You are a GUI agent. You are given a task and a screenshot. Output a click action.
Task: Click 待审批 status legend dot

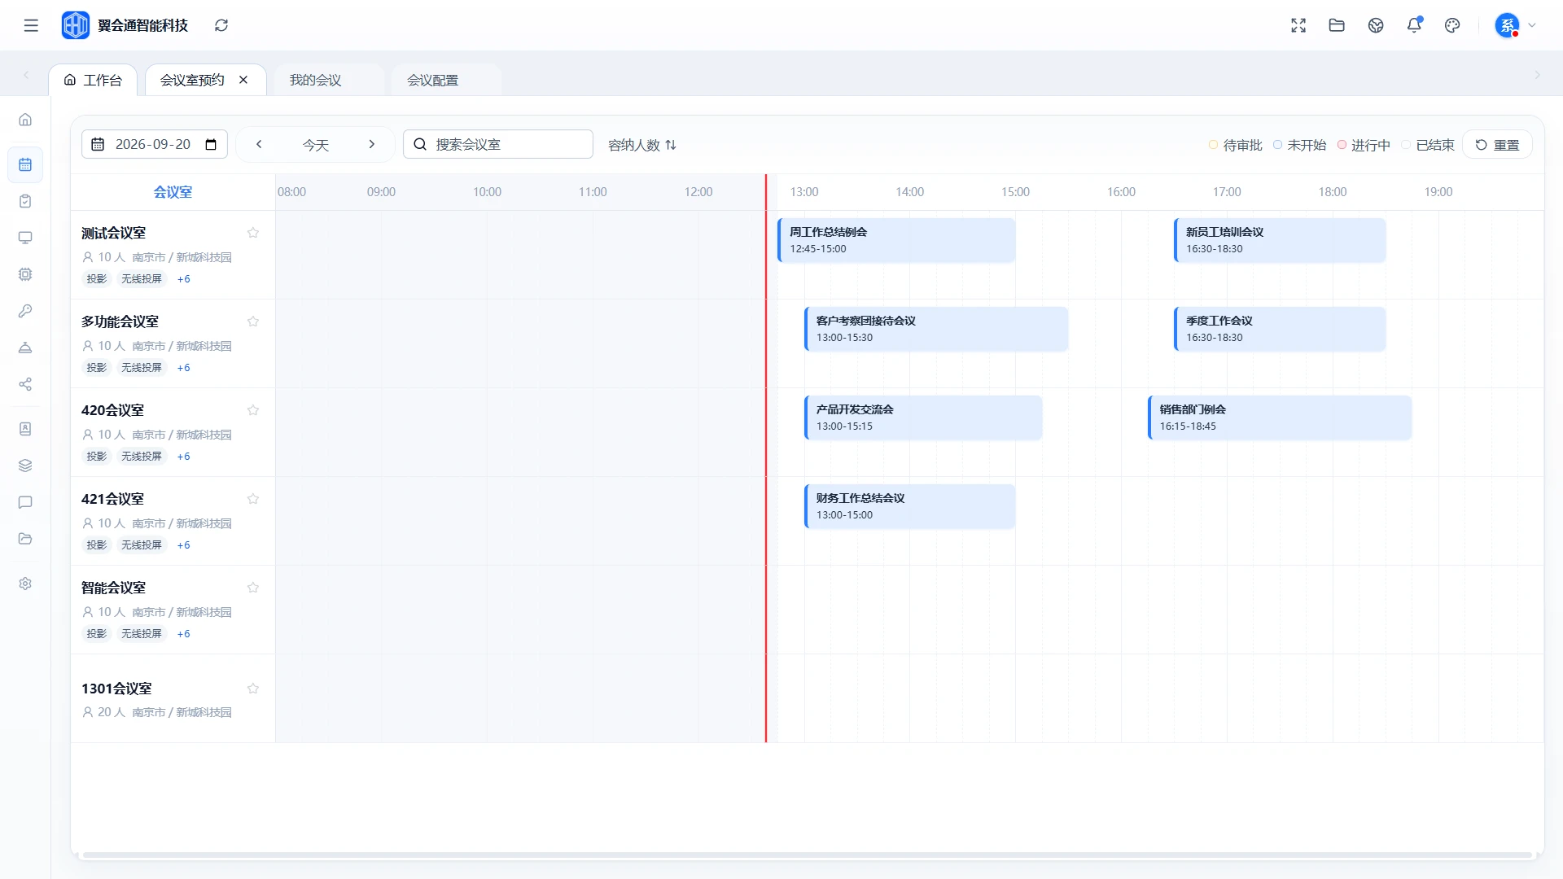(1213, 145)
